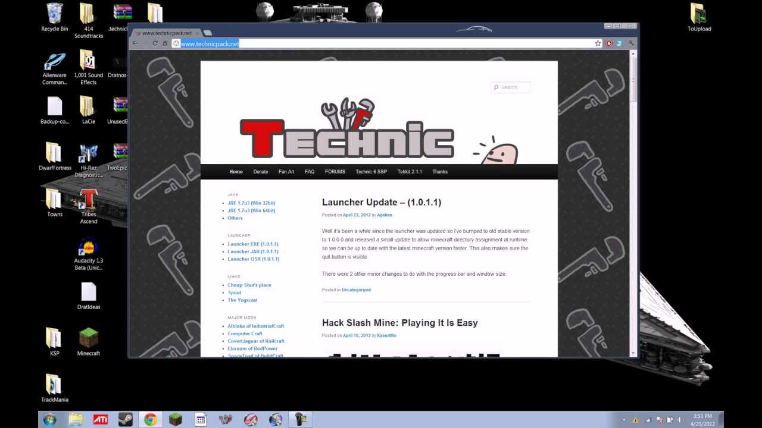Click the Chrome taskbar icon
Viewport: 762px width, 428px height.
click(x=151, y=420)
